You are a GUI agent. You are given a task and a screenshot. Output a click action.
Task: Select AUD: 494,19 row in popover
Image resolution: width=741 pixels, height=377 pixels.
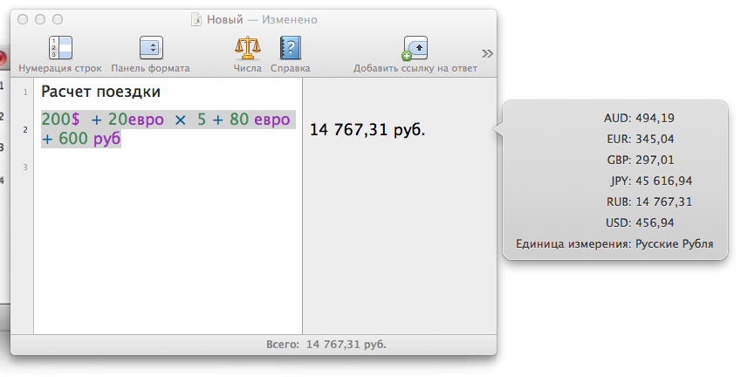coord(639,118)
